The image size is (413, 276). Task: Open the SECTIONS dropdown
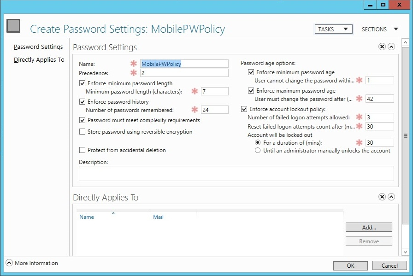380,29
